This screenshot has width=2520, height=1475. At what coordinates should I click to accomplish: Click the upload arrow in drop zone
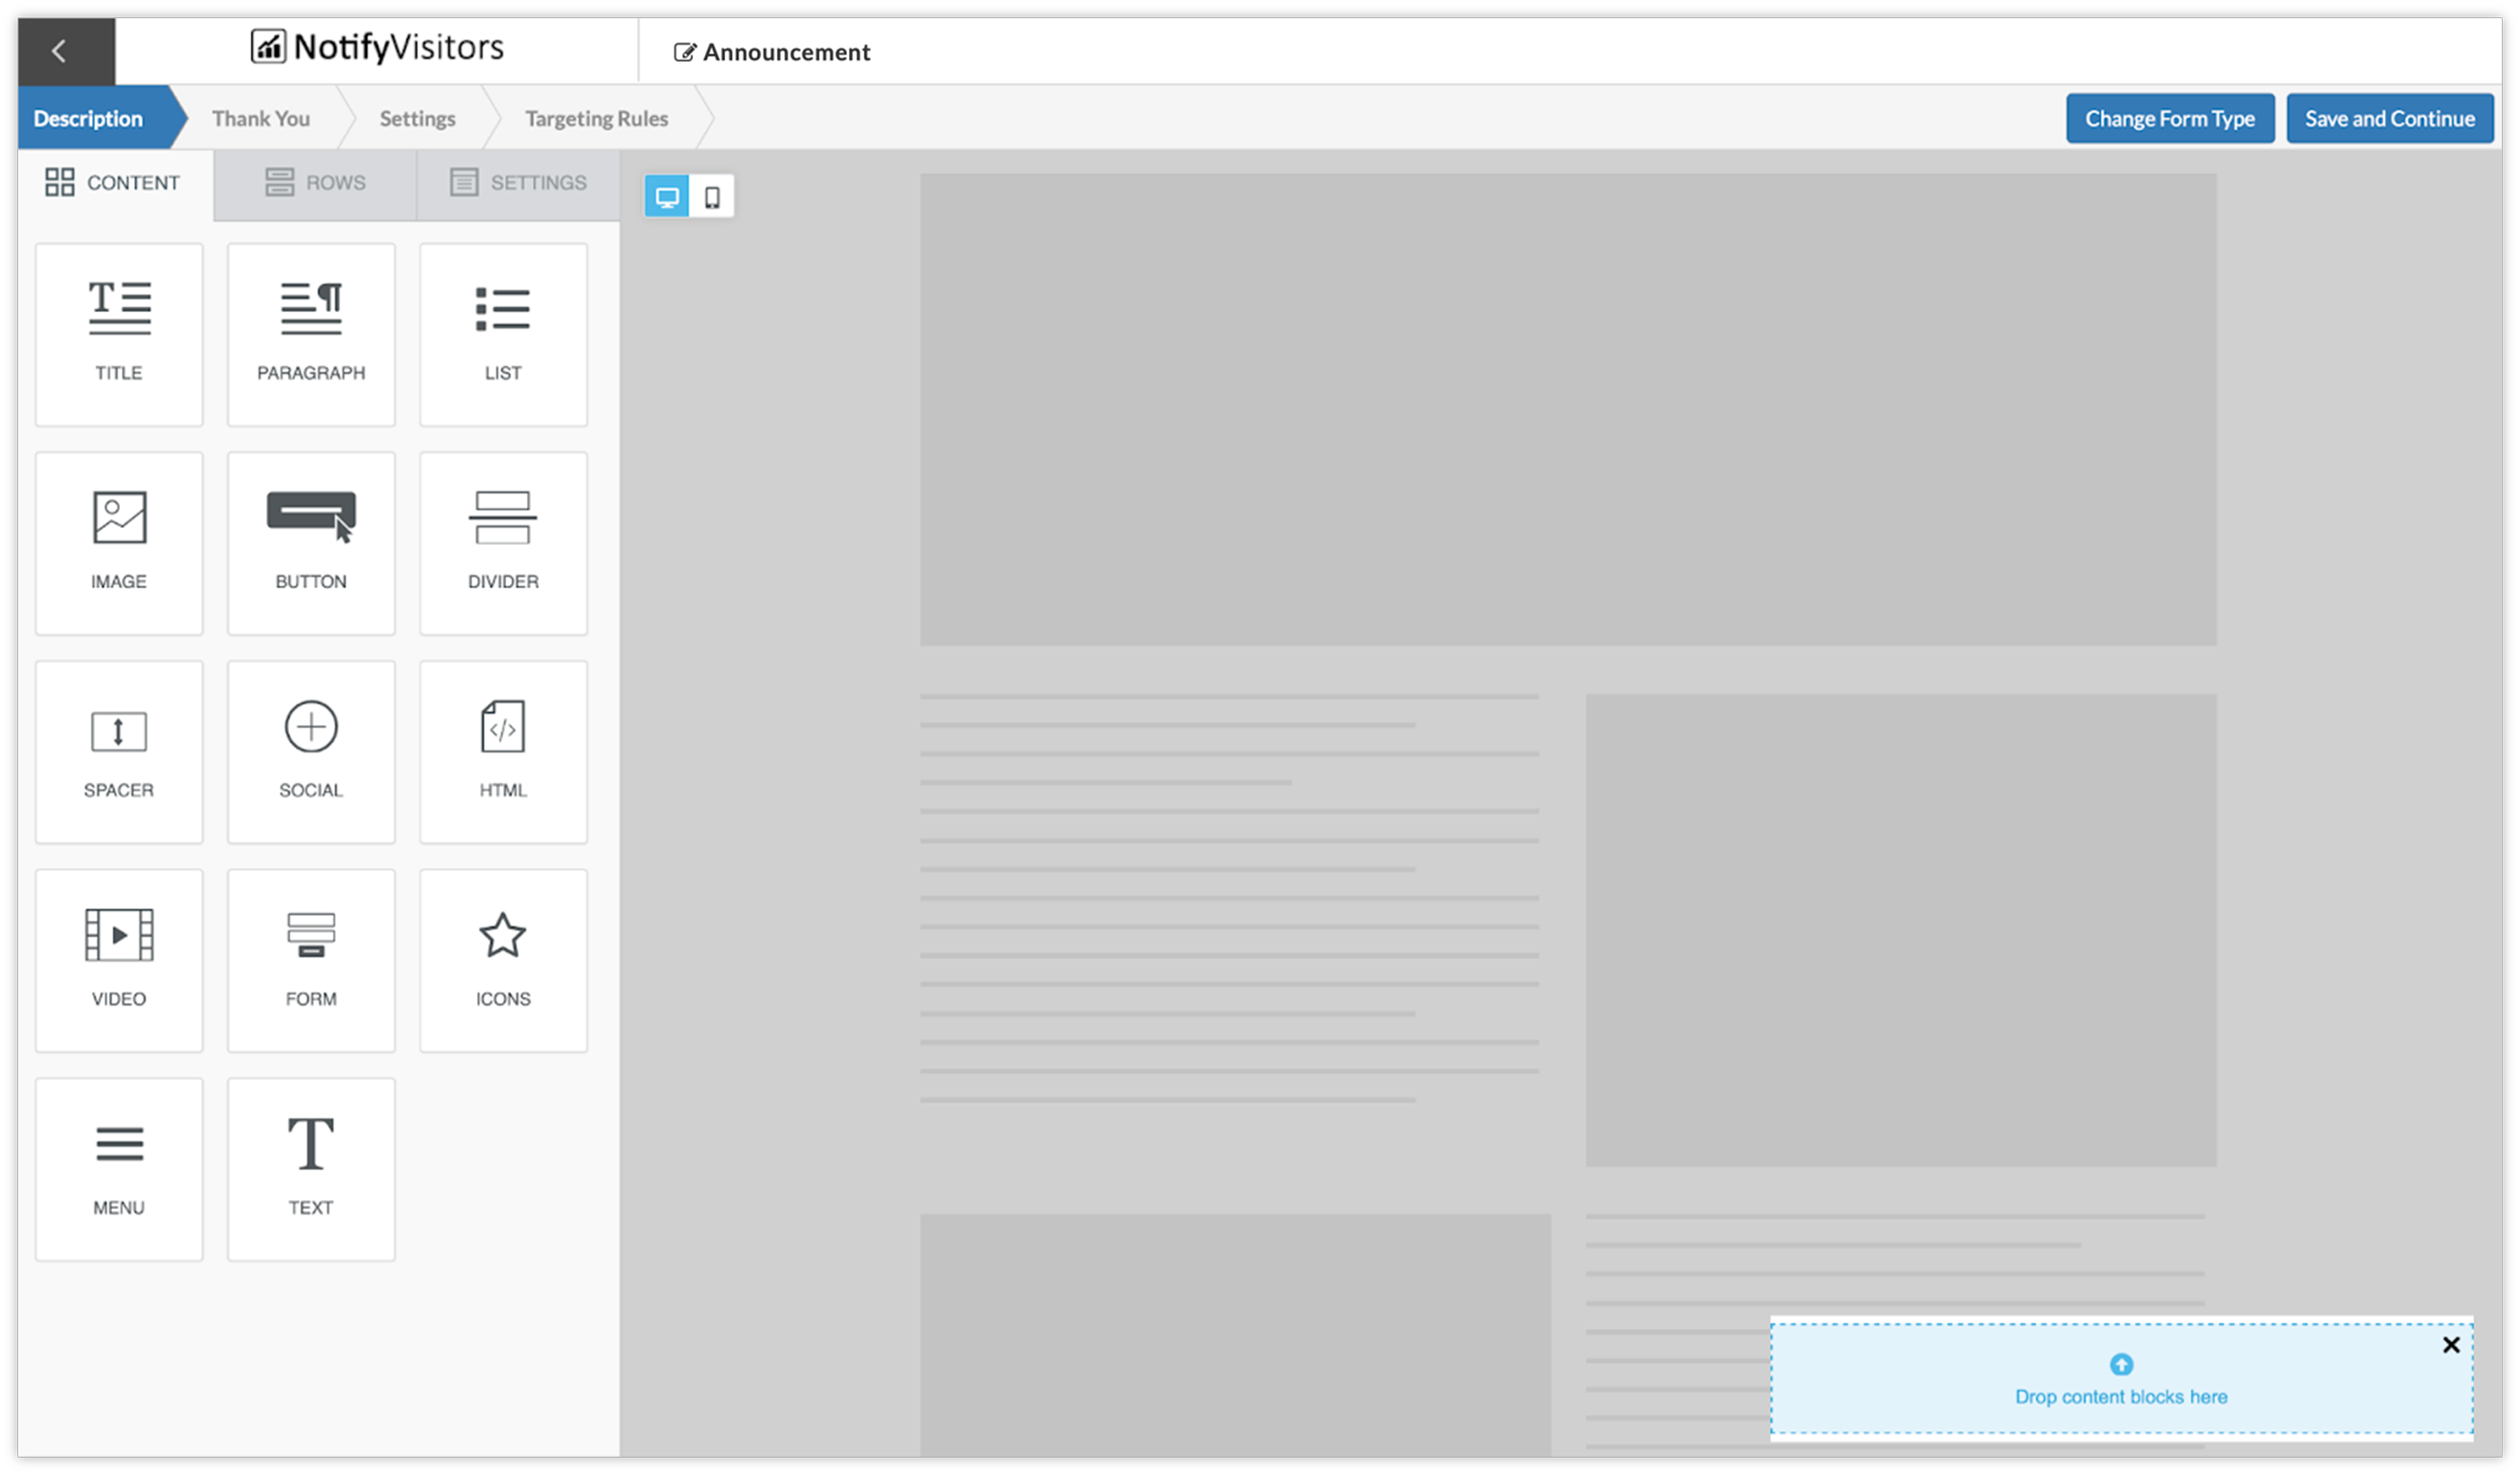click(x=2121, y=1365)
